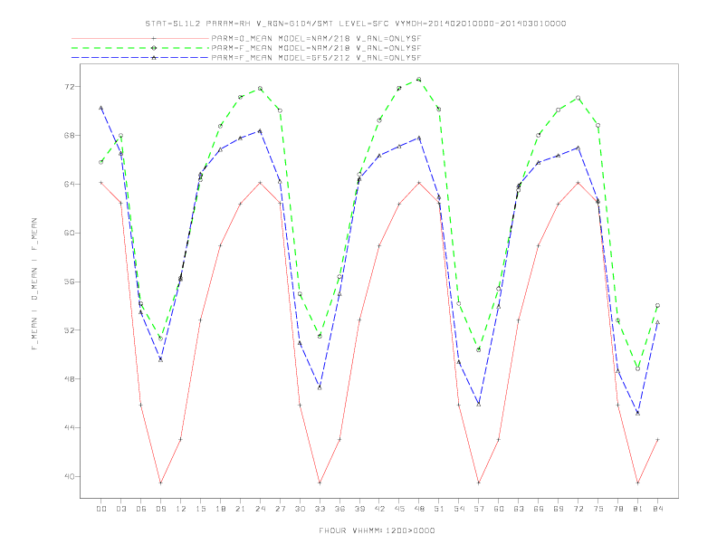
Task: Click the x-axis tick label 06
Action: [141, 509]
